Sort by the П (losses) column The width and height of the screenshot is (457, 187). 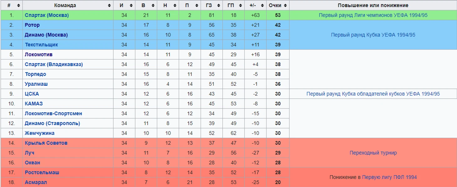point(197,5)
